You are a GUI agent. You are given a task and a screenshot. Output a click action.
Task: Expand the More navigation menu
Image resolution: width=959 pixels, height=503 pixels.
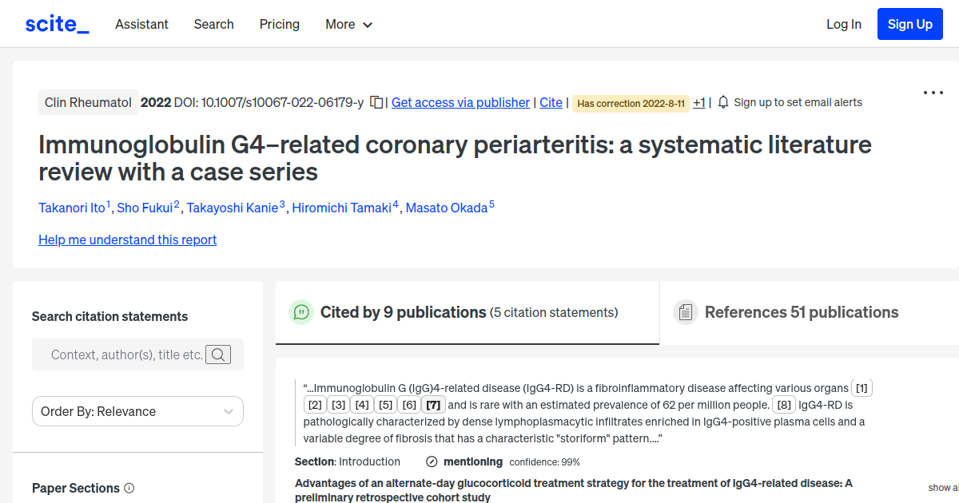348,25
